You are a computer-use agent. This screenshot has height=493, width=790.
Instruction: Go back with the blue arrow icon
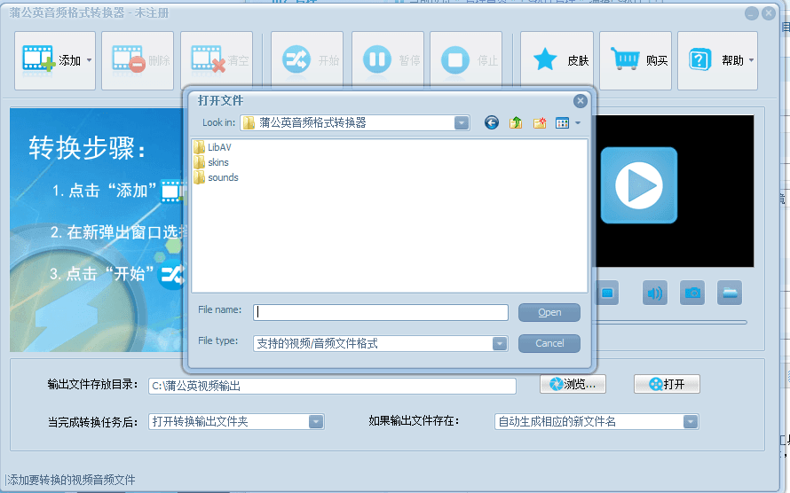pyautogui.click(x=491, y=122)
